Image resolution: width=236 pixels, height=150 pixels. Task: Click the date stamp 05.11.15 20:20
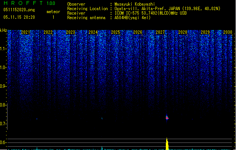pos(19,17)
